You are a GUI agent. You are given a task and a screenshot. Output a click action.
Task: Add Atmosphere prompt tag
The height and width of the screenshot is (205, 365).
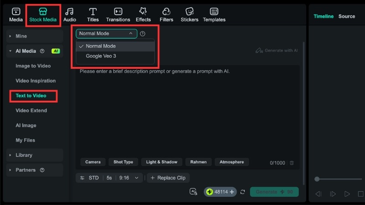point(232,162)
